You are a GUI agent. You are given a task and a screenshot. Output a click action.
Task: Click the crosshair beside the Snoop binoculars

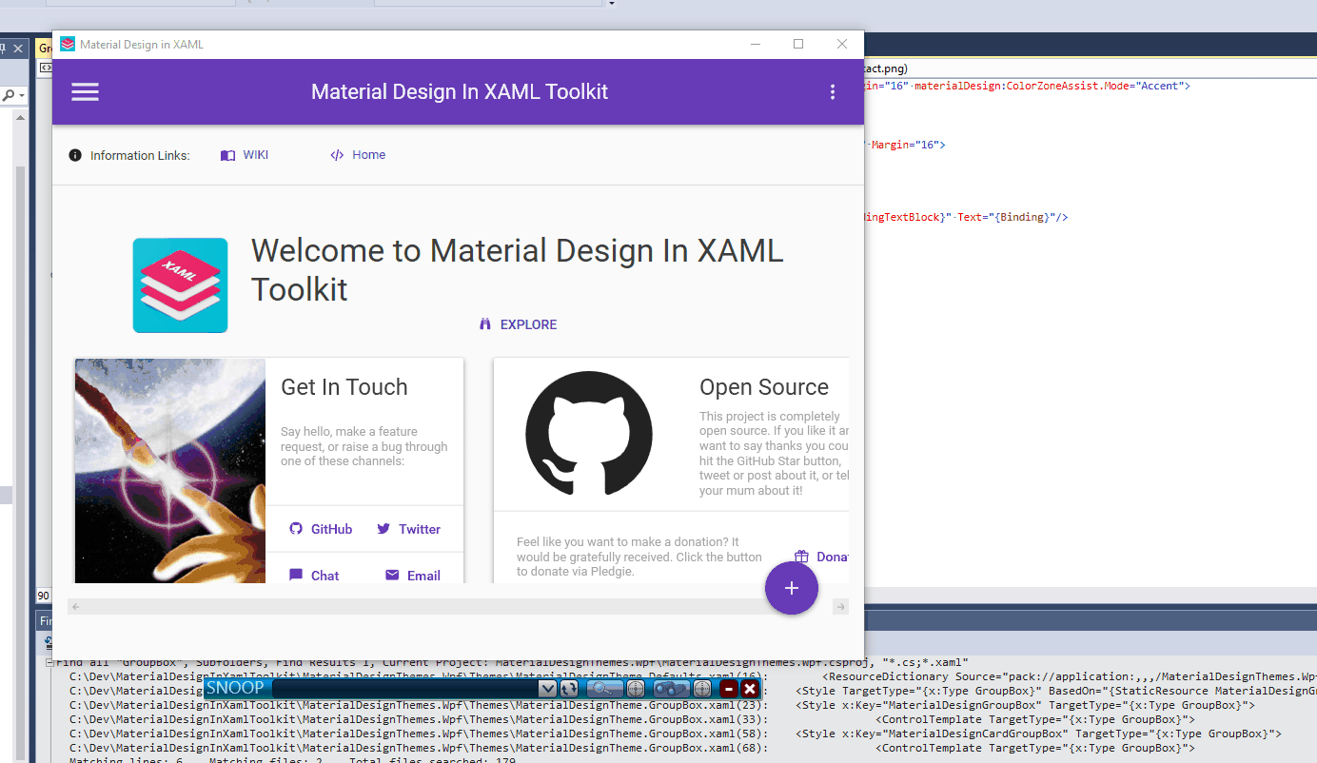702,689
